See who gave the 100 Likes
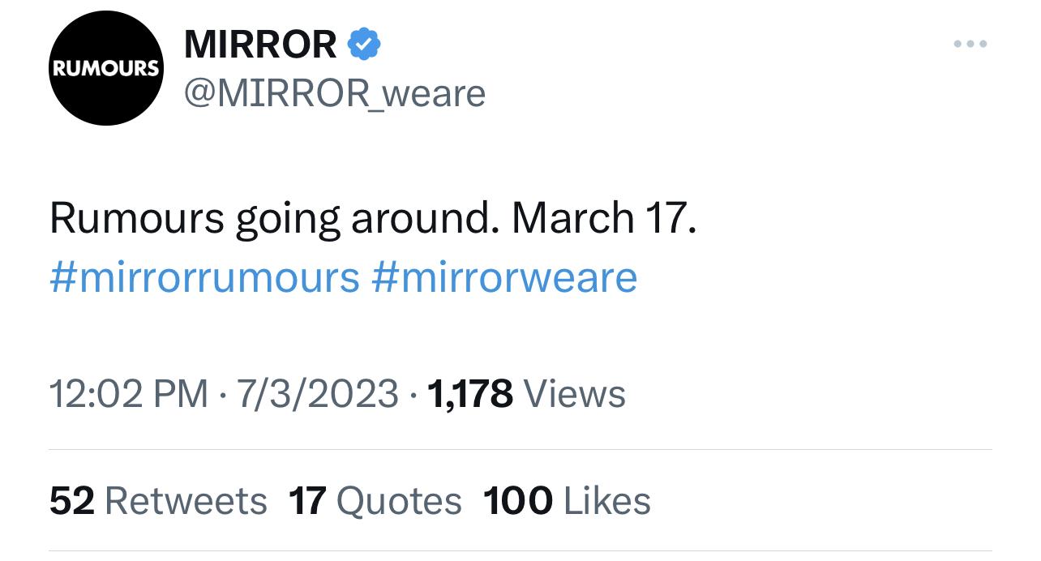Screen dimensions: 1041x561 tap(567, 500)
